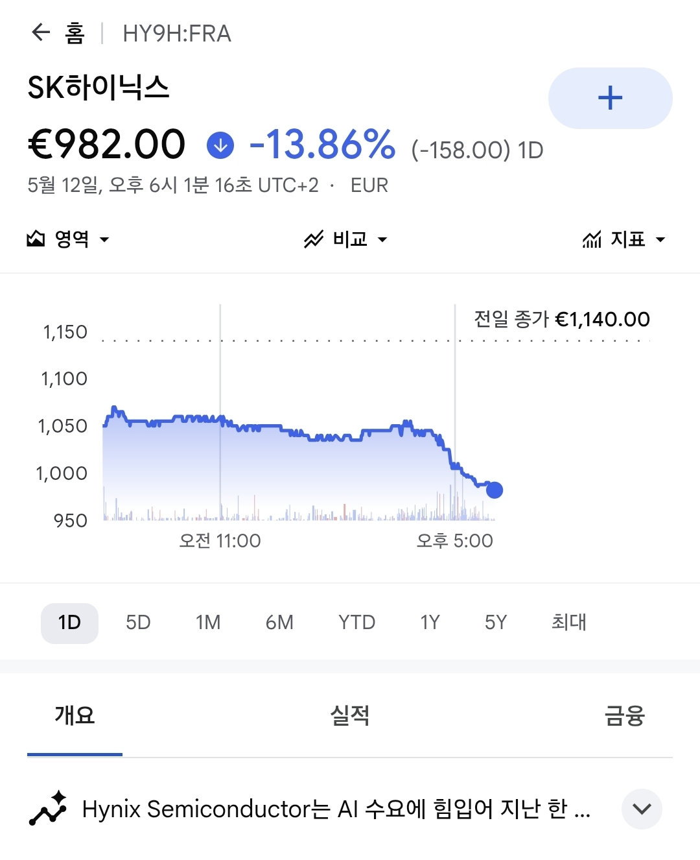Image resolution: width=700 pixels, height=860 pixels.
Task: Expand the Hynix Semiconductor AI summary chevron
Action: pyautogui.click(x=642, y=809)
